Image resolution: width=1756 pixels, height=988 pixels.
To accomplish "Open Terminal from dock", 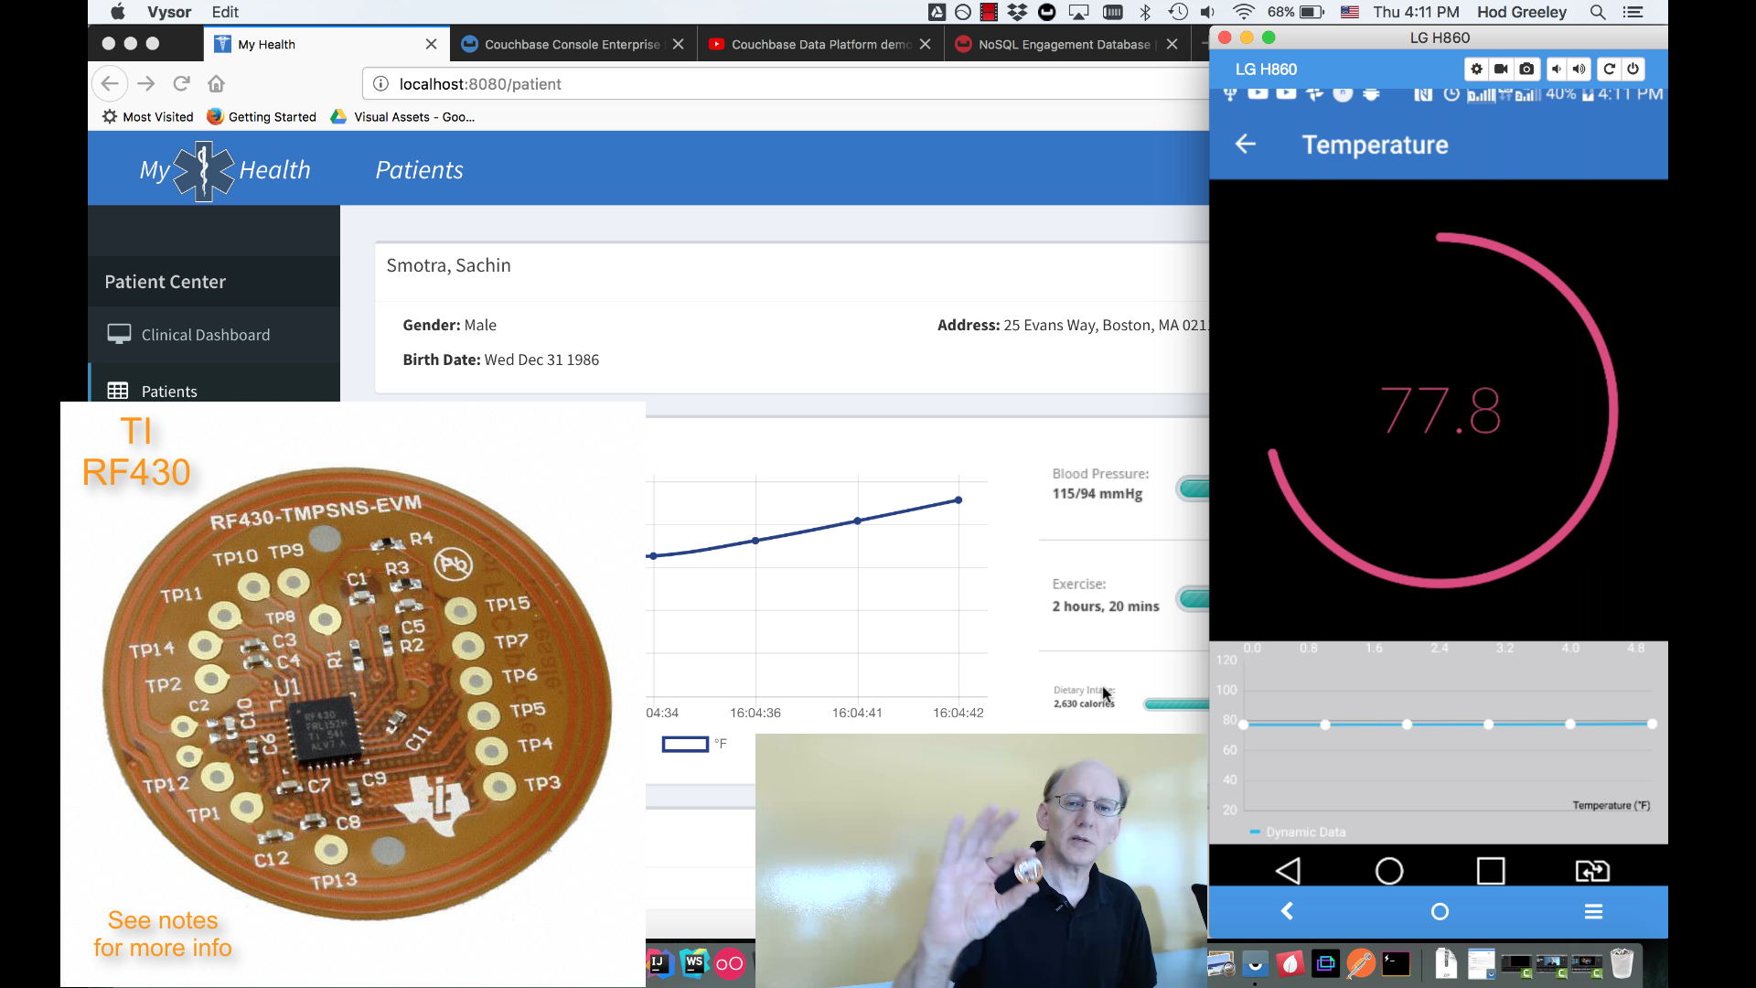I will [1396, 963].
